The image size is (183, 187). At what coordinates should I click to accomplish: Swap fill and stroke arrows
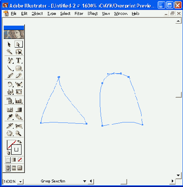[19, 141]
